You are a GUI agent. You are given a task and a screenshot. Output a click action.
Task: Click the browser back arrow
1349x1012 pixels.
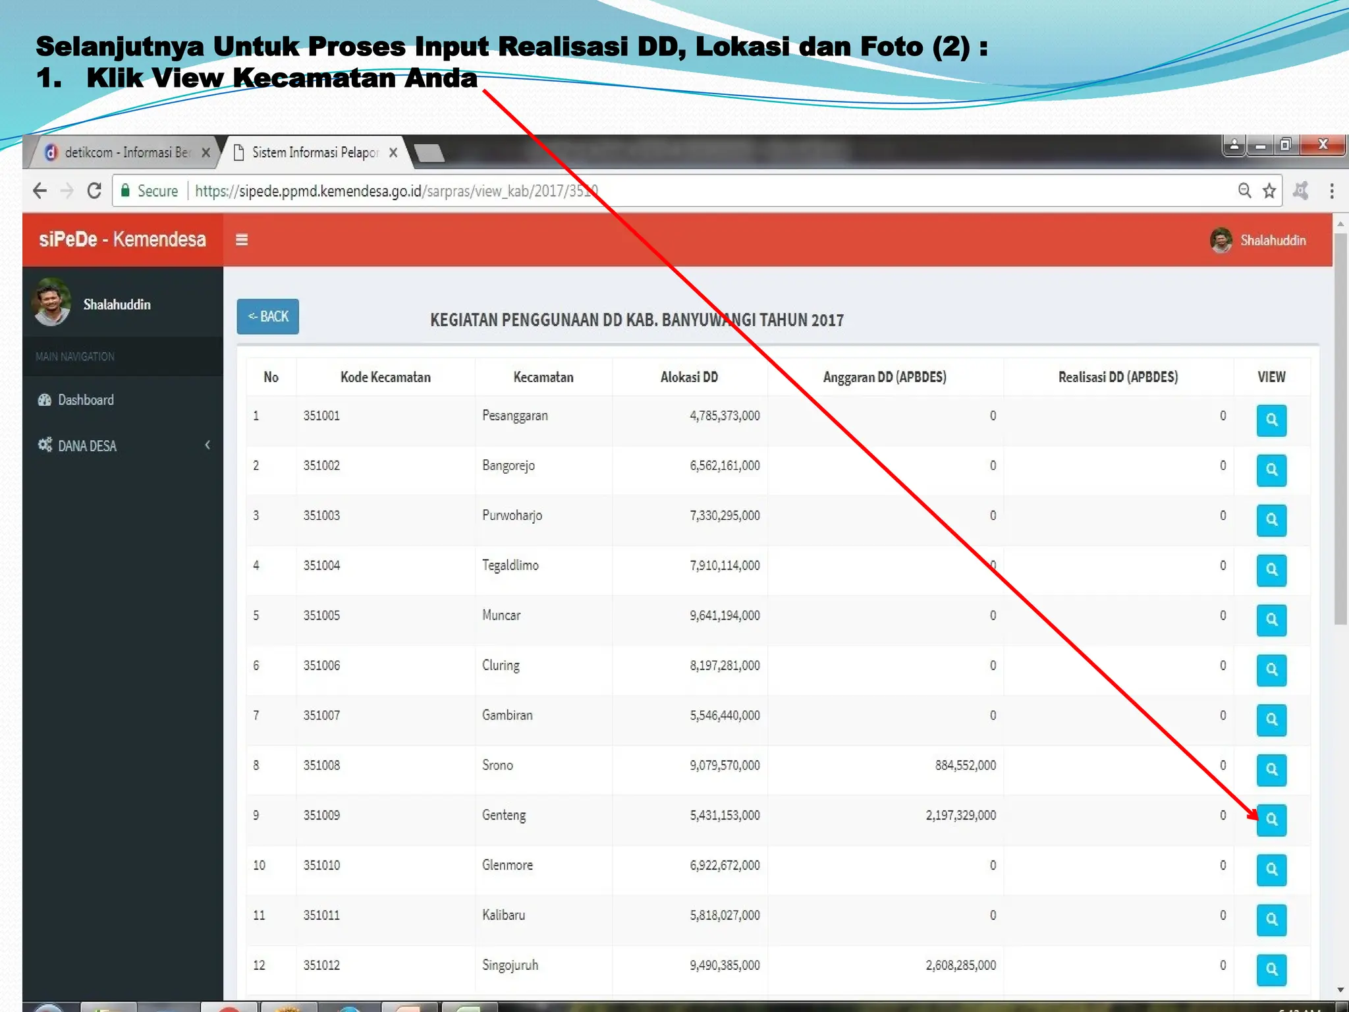(40, 191)
